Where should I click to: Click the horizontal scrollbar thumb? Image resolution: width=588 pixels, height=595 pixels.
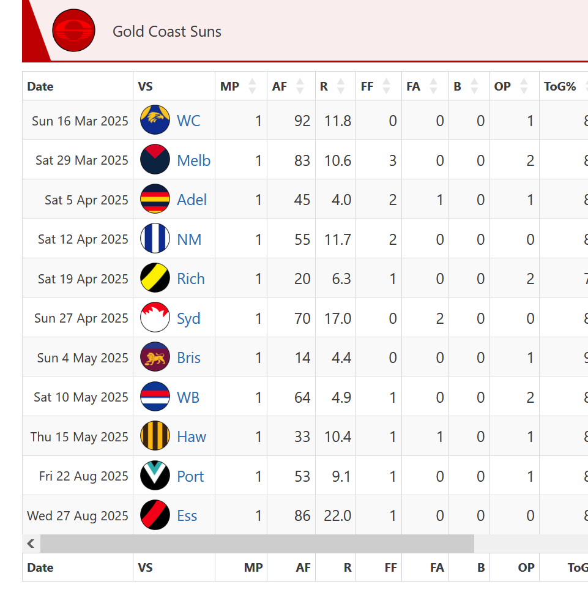coord(257,544)
